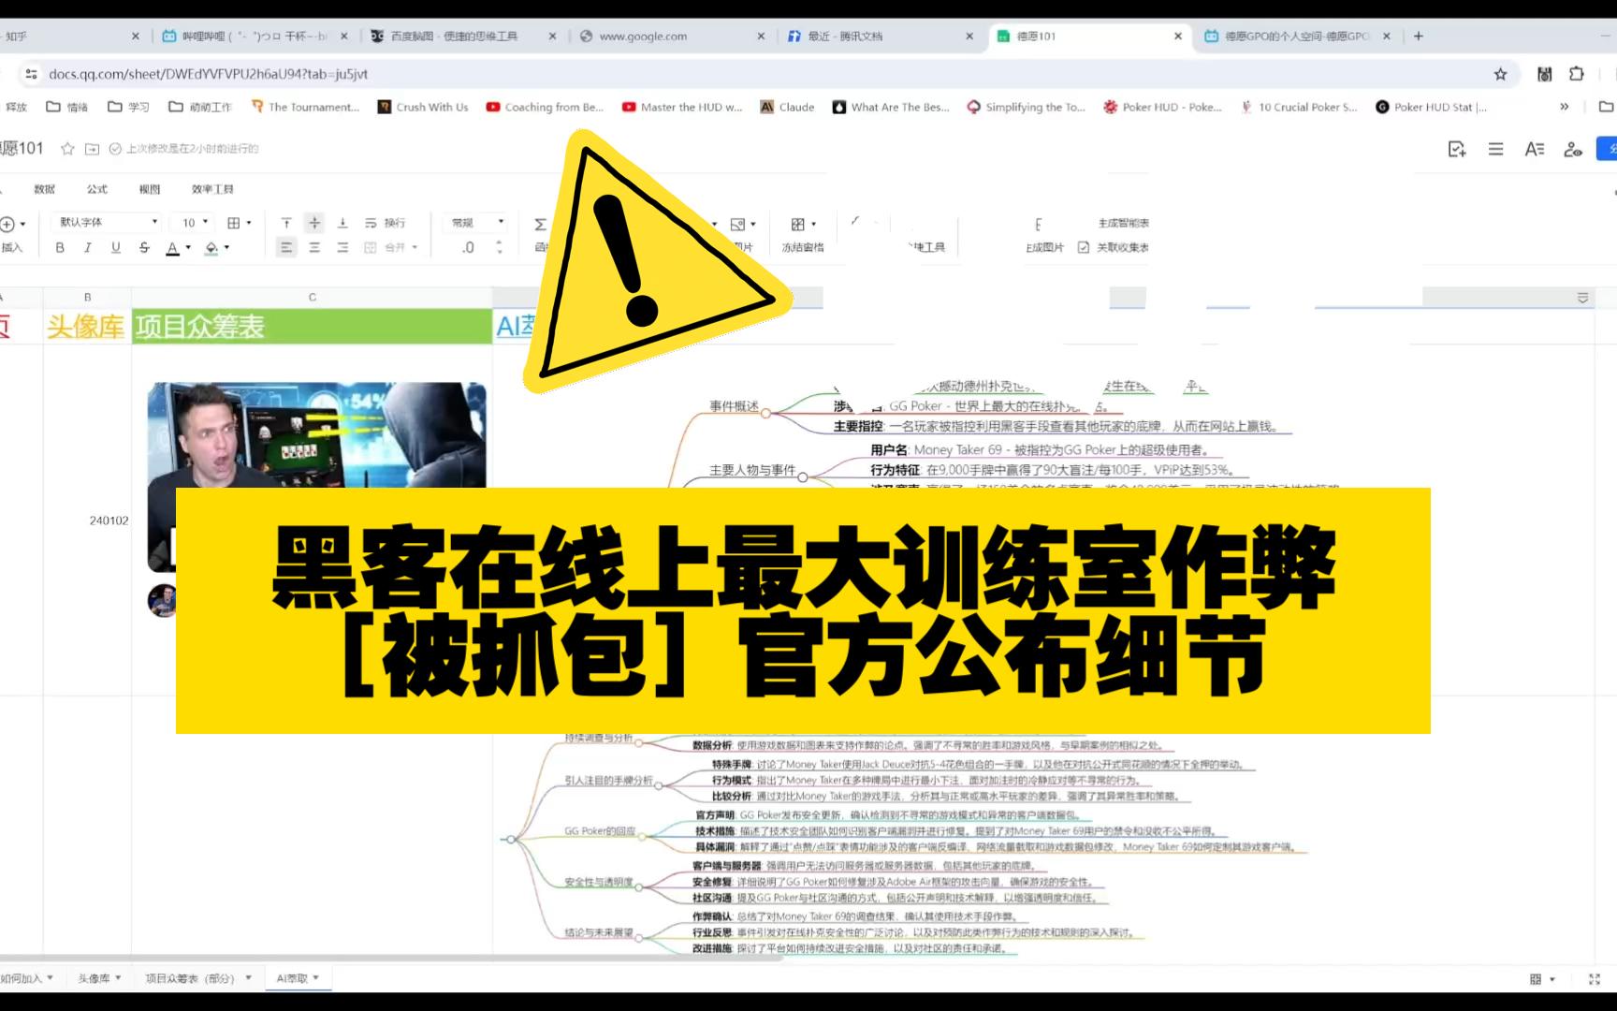Screen dimensions: 1617x1011
Task: Bookmark this page with the star icon
Action: [x=1501, y=74]
